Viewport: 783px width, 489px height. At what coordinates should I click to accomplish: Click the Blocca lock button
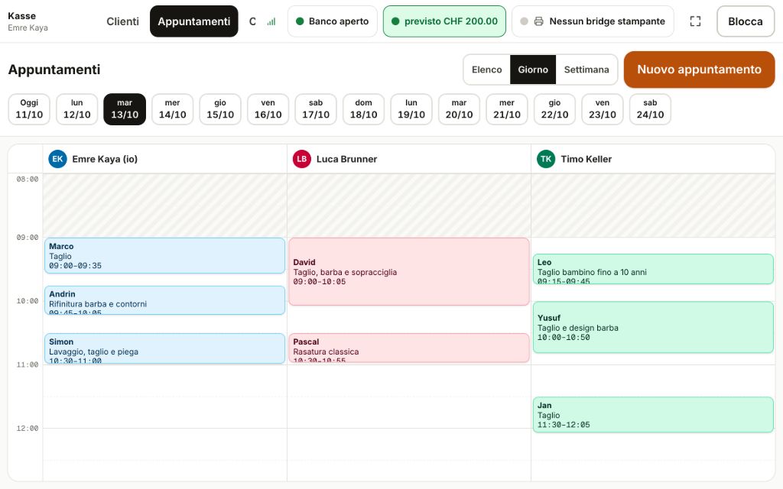pos(746,21)
